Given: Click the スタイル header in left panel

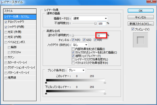Looking at the screenshot, I should [19, 11].
